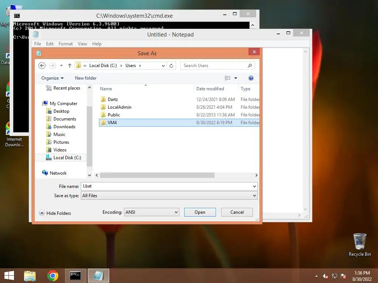Open the Desktop location
The image size is (378, 283).
click(x=58, y=111)
